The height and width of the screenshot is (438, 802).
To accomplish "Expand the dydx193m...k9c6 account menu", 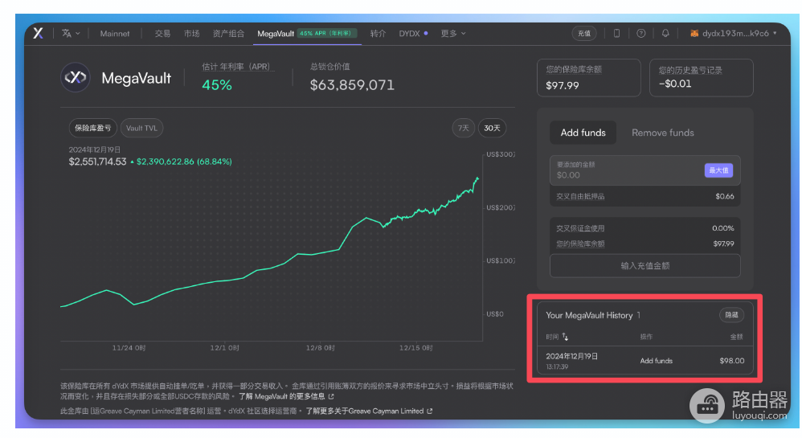I will (x=734, y=33).
